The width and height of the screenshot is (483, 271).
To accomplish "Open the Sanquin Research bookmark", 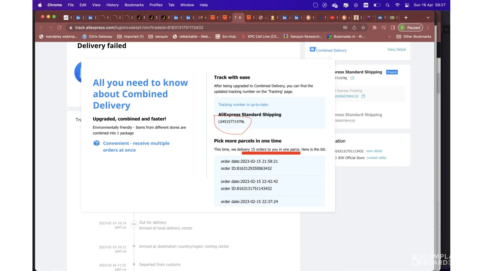I will tap(303, 37).
